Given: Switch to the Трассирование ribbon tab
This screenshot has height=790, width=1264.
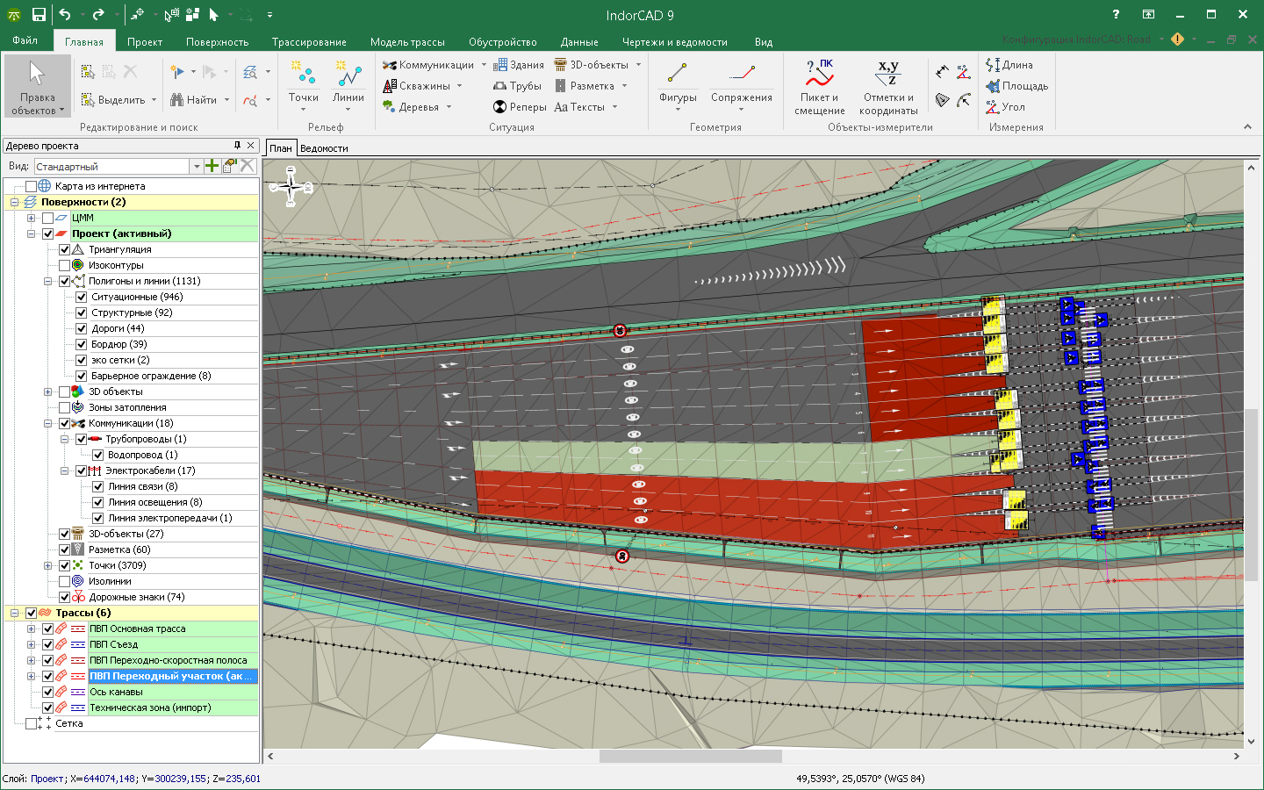Looking at the screenshot, I should coord(309,41).
